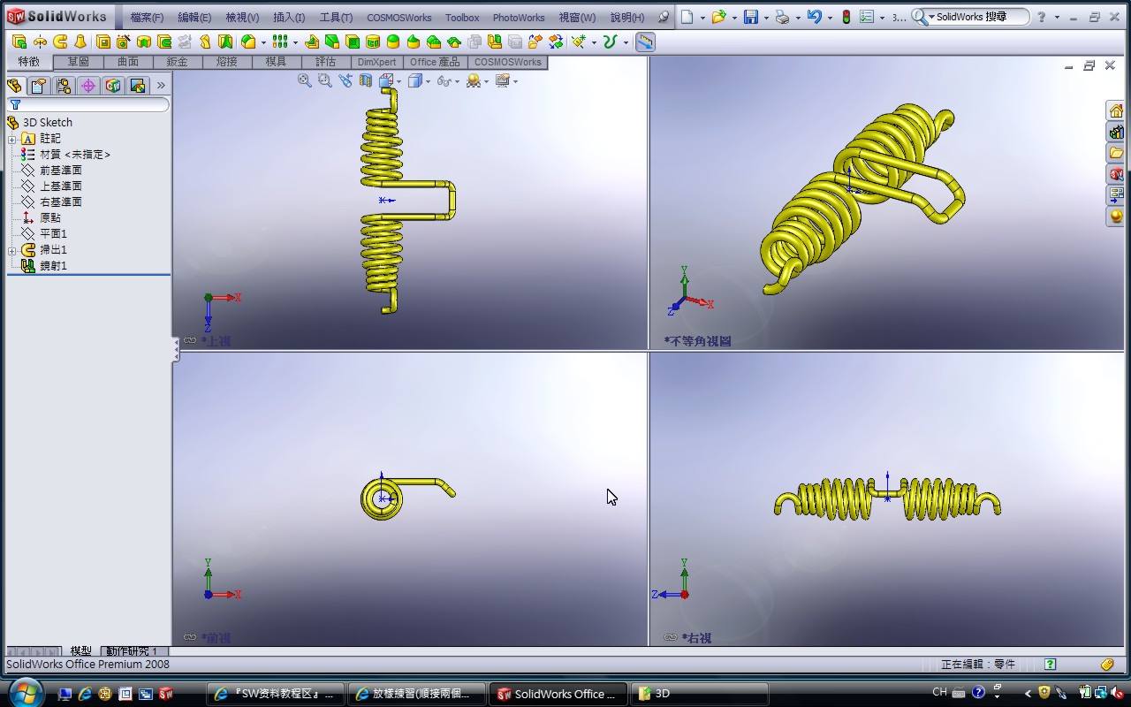Open the 編輯(E) Edit menu

pyautogui.click(x=194, y=18)
